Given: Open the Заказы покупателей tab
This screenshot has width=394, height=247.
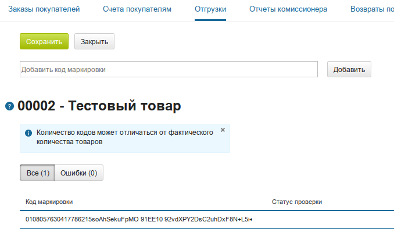Looking at the screenshot, I should (x=44, y=9).
